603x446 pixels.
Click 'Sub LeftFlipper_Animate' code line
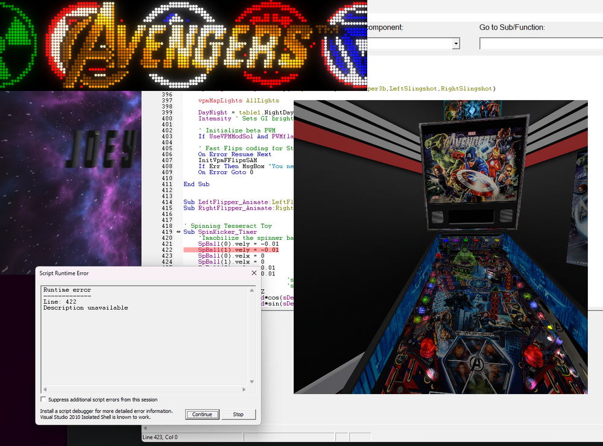[238, 202]
